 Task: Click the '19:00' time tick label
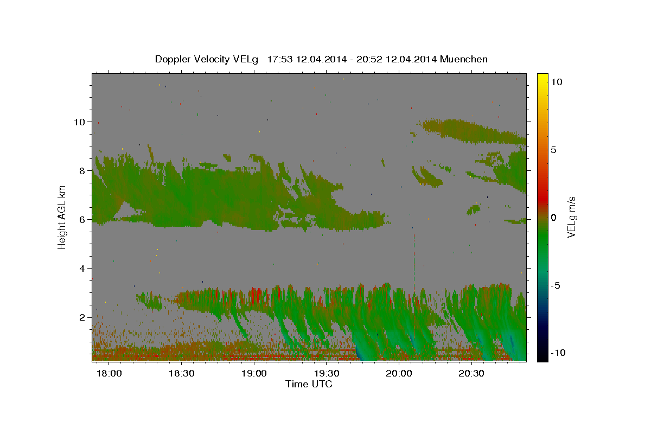click(x=254, y=373)
